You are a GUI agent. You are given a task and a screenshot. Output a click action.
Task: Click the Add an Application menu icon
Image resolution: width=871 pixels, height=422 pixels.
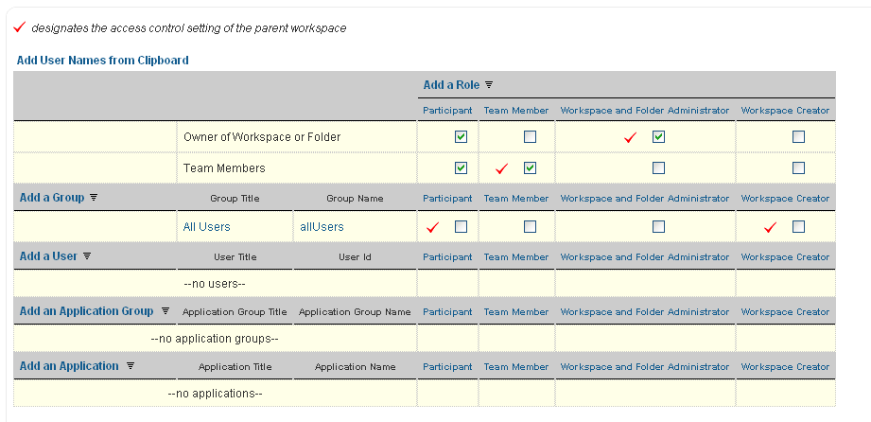click(131, 366)
